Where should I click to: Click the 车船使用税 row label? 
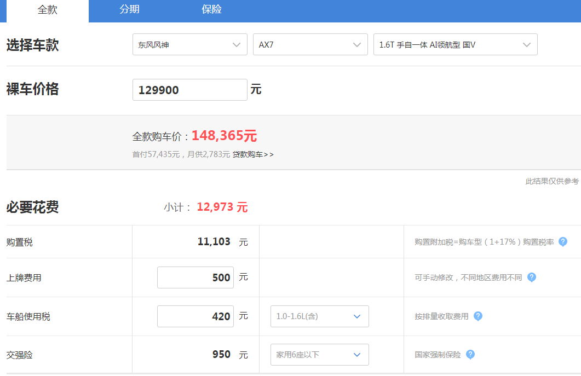(x=28, y=317)
